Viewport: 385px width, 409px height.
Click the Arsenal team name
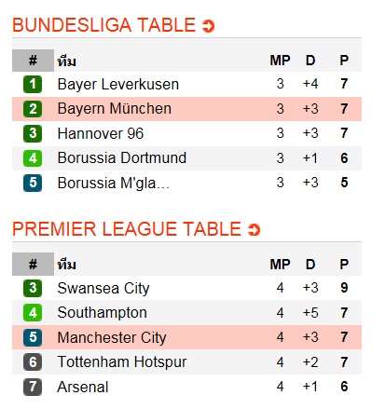pos(83,387)
